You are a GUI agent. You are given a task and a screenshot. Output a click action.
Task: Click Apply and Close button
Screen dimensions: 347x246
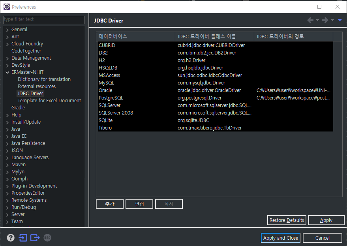[280, 238]
